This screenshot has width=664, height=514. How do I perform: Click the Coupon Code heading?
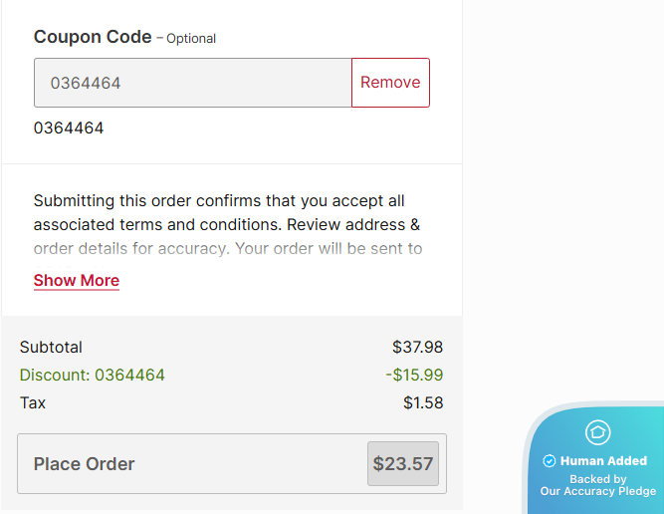tap(92, 37)
